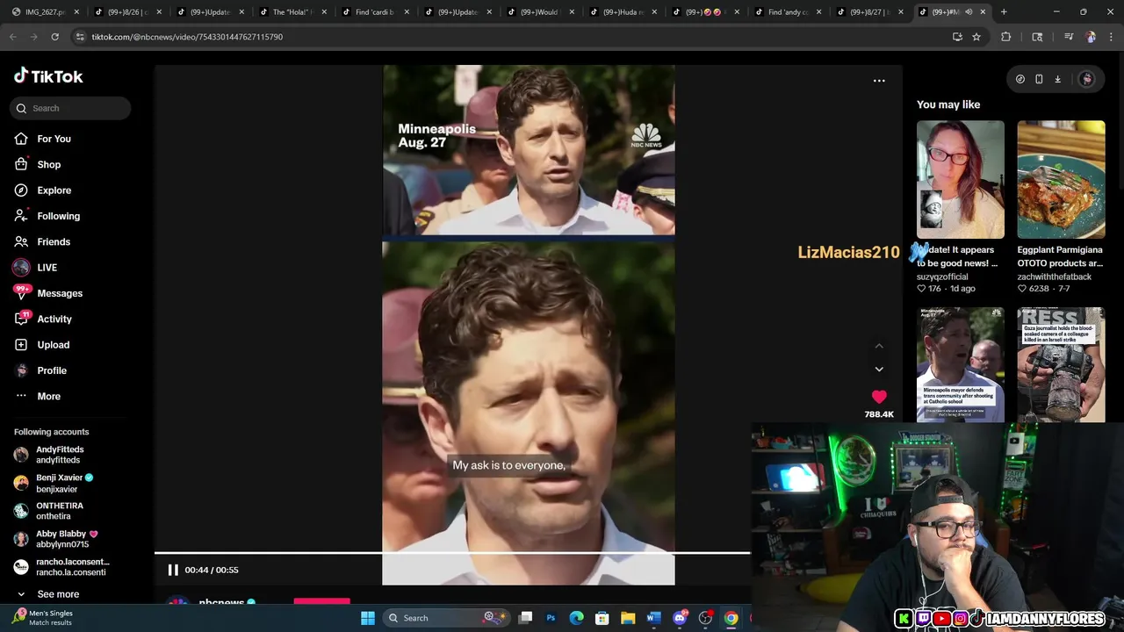Open nbcnews author profile link

tap(221, 603)
